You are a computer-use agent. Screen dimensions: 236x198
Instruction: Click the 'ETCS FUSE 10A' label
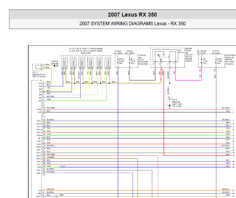point(122,61)
